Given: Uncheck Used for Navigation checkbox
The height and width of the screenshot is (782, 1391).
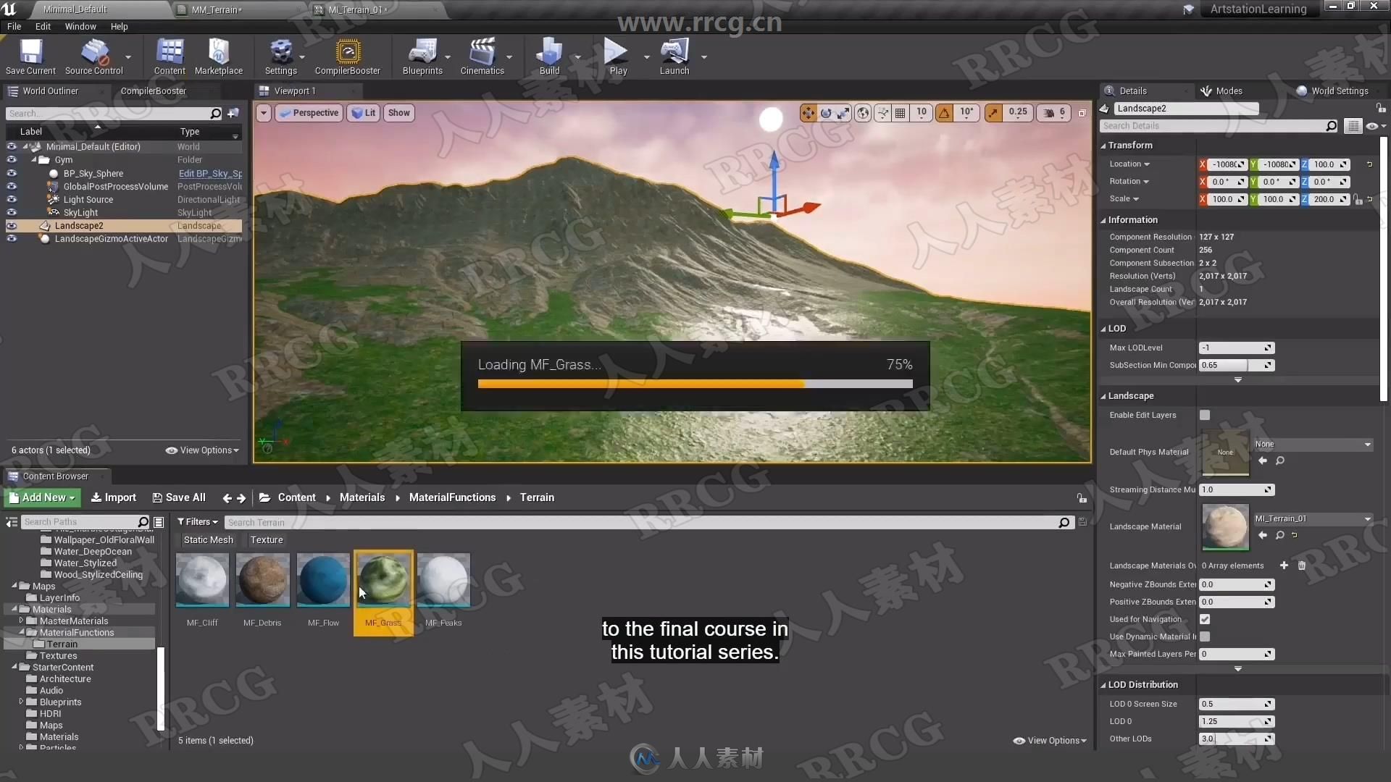Looking at the screenshot, I should pos(1205,619).
